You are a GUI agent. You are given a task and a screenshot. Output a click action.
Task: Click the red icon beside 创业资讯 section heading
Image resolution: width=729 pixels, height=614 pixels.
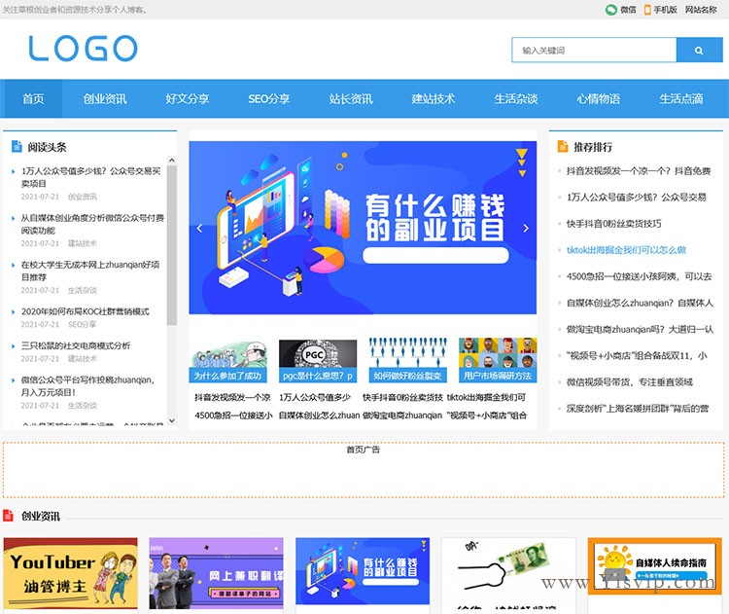point(8,516)
